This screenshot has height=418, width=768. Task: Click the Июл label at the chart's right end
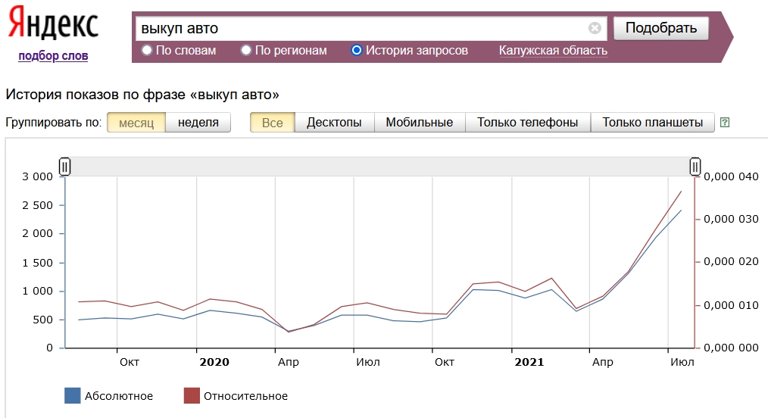click(x=682, y=362)
